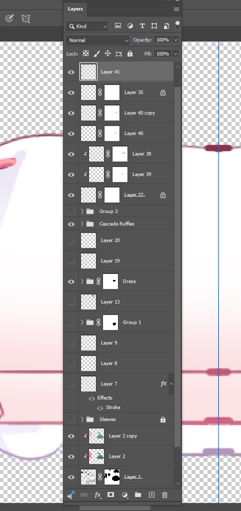The height and width of the screenshot is (511, 241).
Task: Open the Normal blend mode dropdown
Action: tap(97, 40)
